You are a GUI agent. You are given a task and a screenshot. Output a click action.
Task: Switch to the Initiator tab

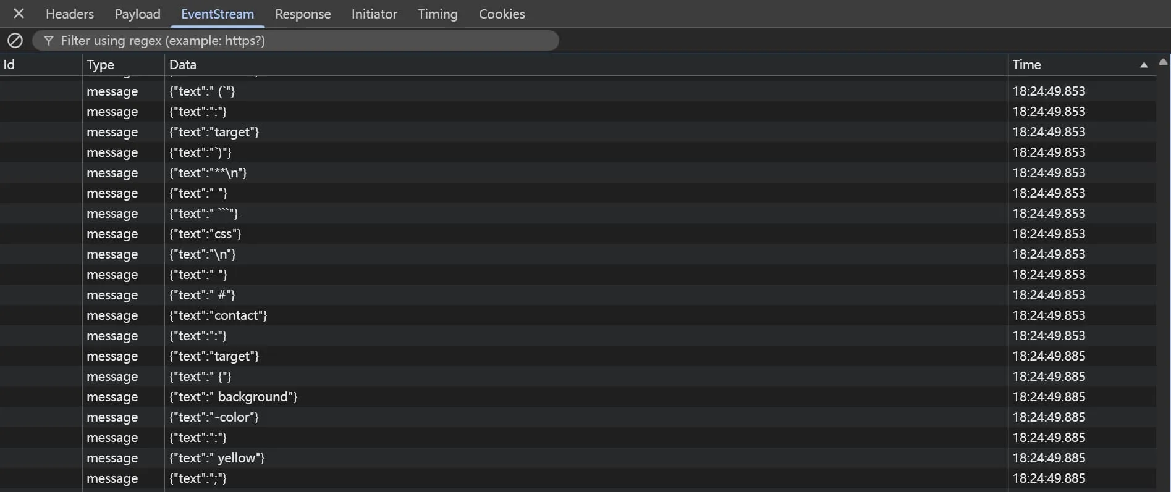click(x=374, y=14)
